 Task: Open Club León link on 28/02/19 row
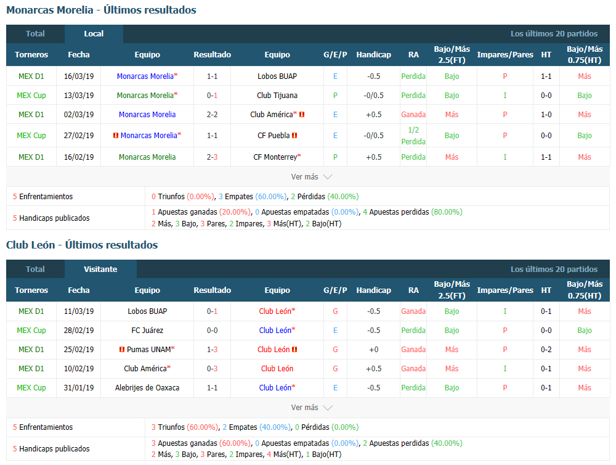[x=275, y=331]
